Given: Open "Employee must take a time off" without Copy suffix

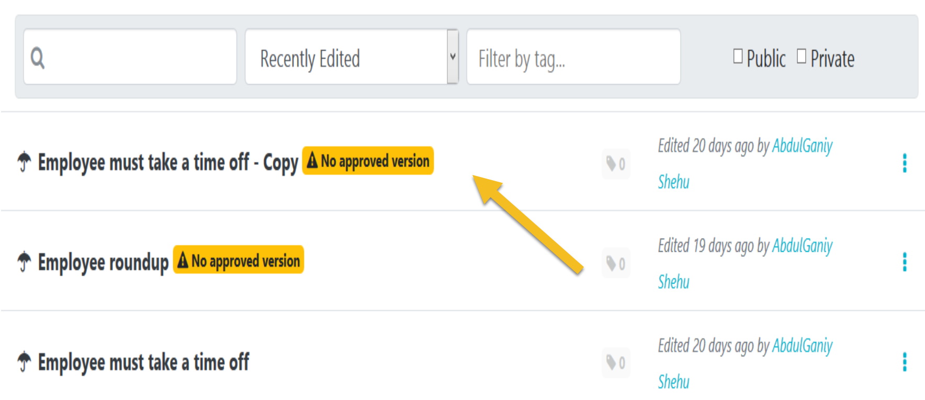Looking at the screenshot, I should coord(144,362).
